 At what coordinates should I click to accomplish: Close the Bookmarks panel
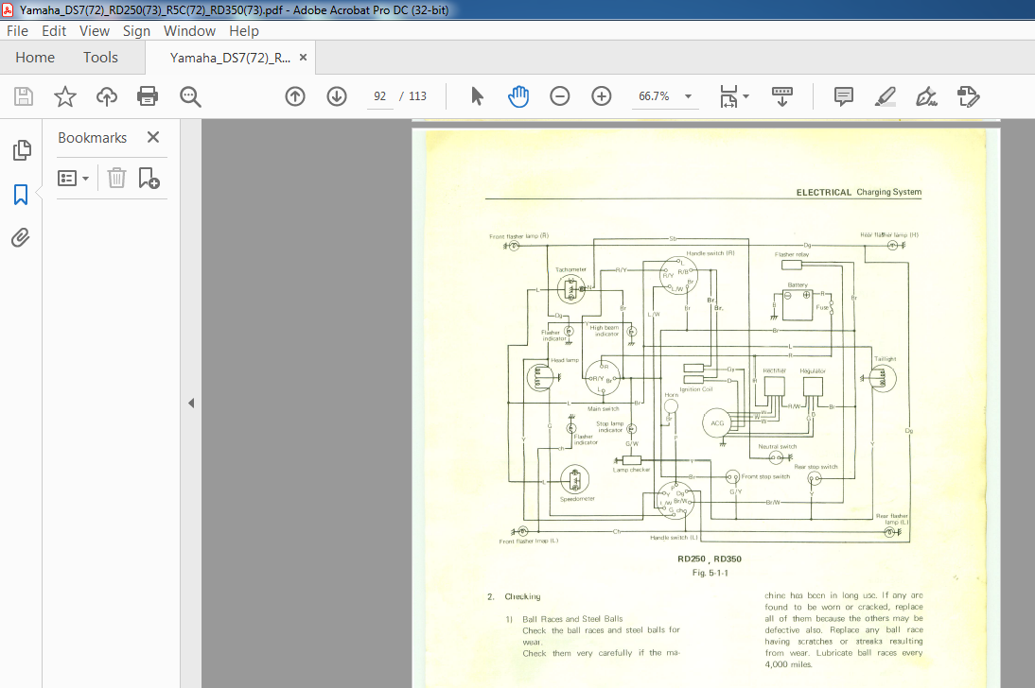click(153, 137)
